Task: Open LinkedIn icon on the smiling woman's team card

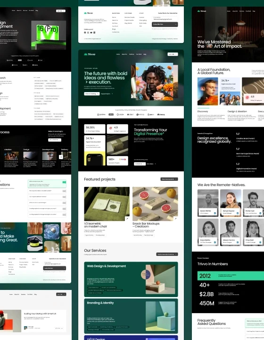Action: [238, 213]
